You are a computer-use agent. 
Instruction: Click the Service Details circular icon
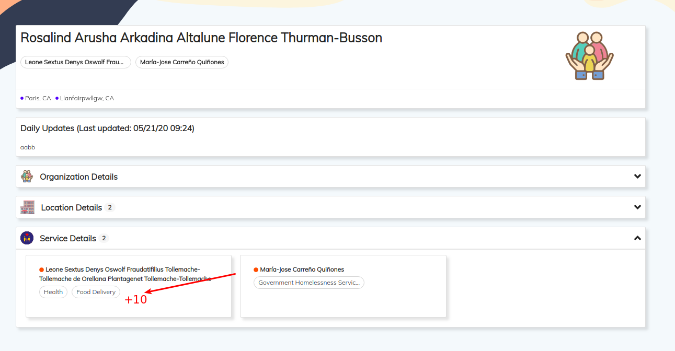click(x=26, y=238)
